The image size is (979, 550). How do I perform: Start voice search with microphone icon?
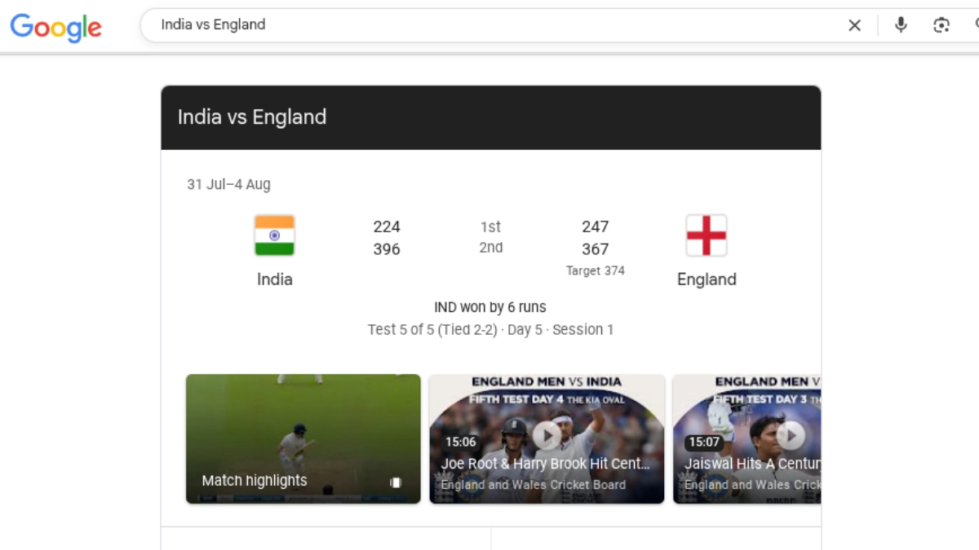tap(901, 25)
